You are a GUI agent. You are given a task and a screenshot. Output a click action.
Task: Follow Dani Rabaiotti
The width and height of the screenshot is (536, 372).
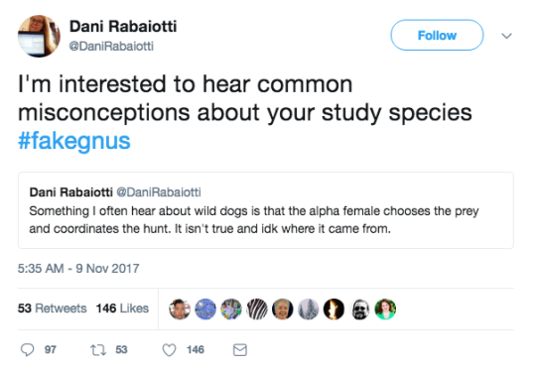(437, 35)
